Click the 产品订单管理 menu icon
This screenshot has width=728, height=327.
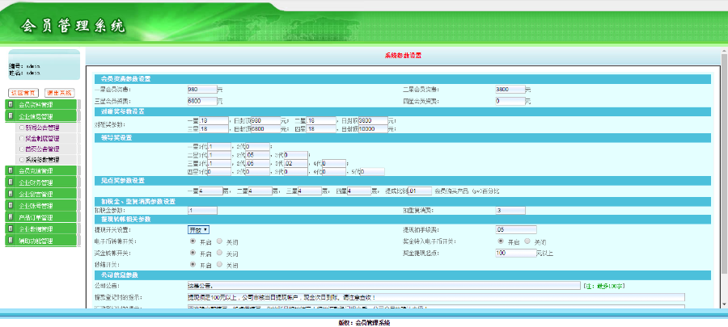(11, 217)
